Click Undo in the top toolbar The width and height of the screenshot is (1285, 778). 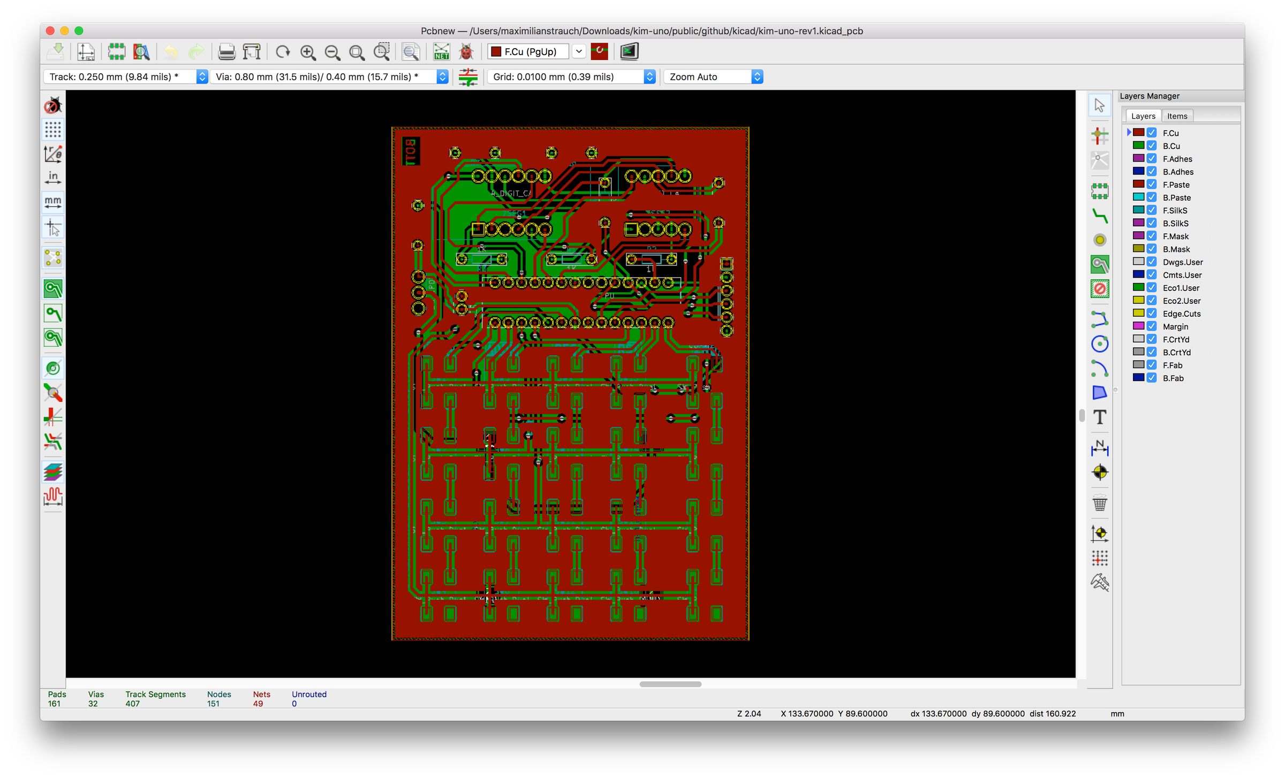(170, 51)
